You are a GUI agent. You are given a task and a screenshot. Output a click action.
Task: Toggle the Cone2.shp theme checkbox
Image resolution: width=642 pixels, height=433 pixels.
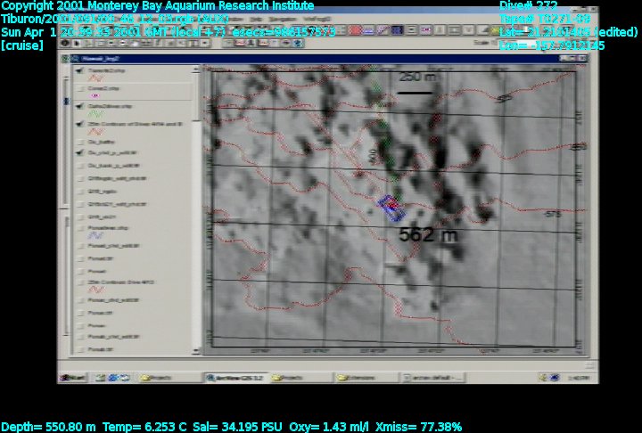tap(80, 88)
